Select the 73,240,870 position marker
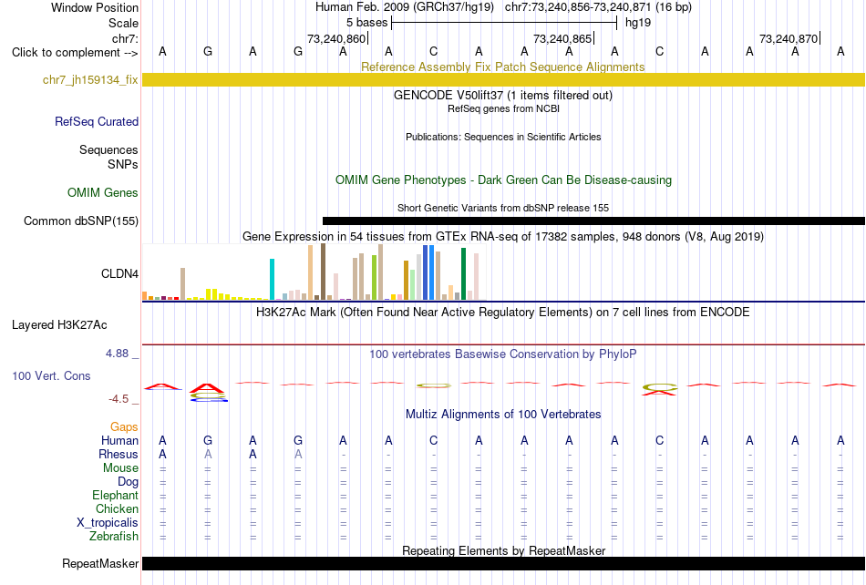This screenshot has width=866, height=585. tap(789, 38)
